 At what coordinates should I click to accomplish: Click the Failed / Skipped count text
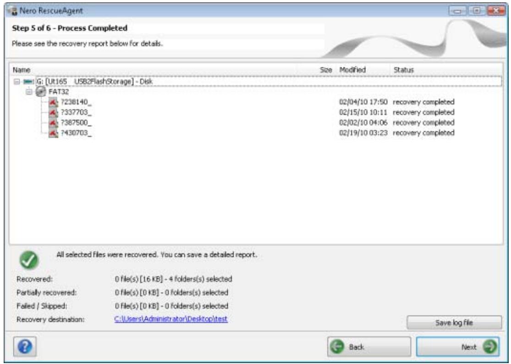171,306
